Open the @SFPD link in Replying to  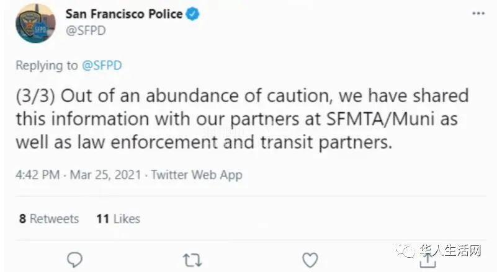102,66
